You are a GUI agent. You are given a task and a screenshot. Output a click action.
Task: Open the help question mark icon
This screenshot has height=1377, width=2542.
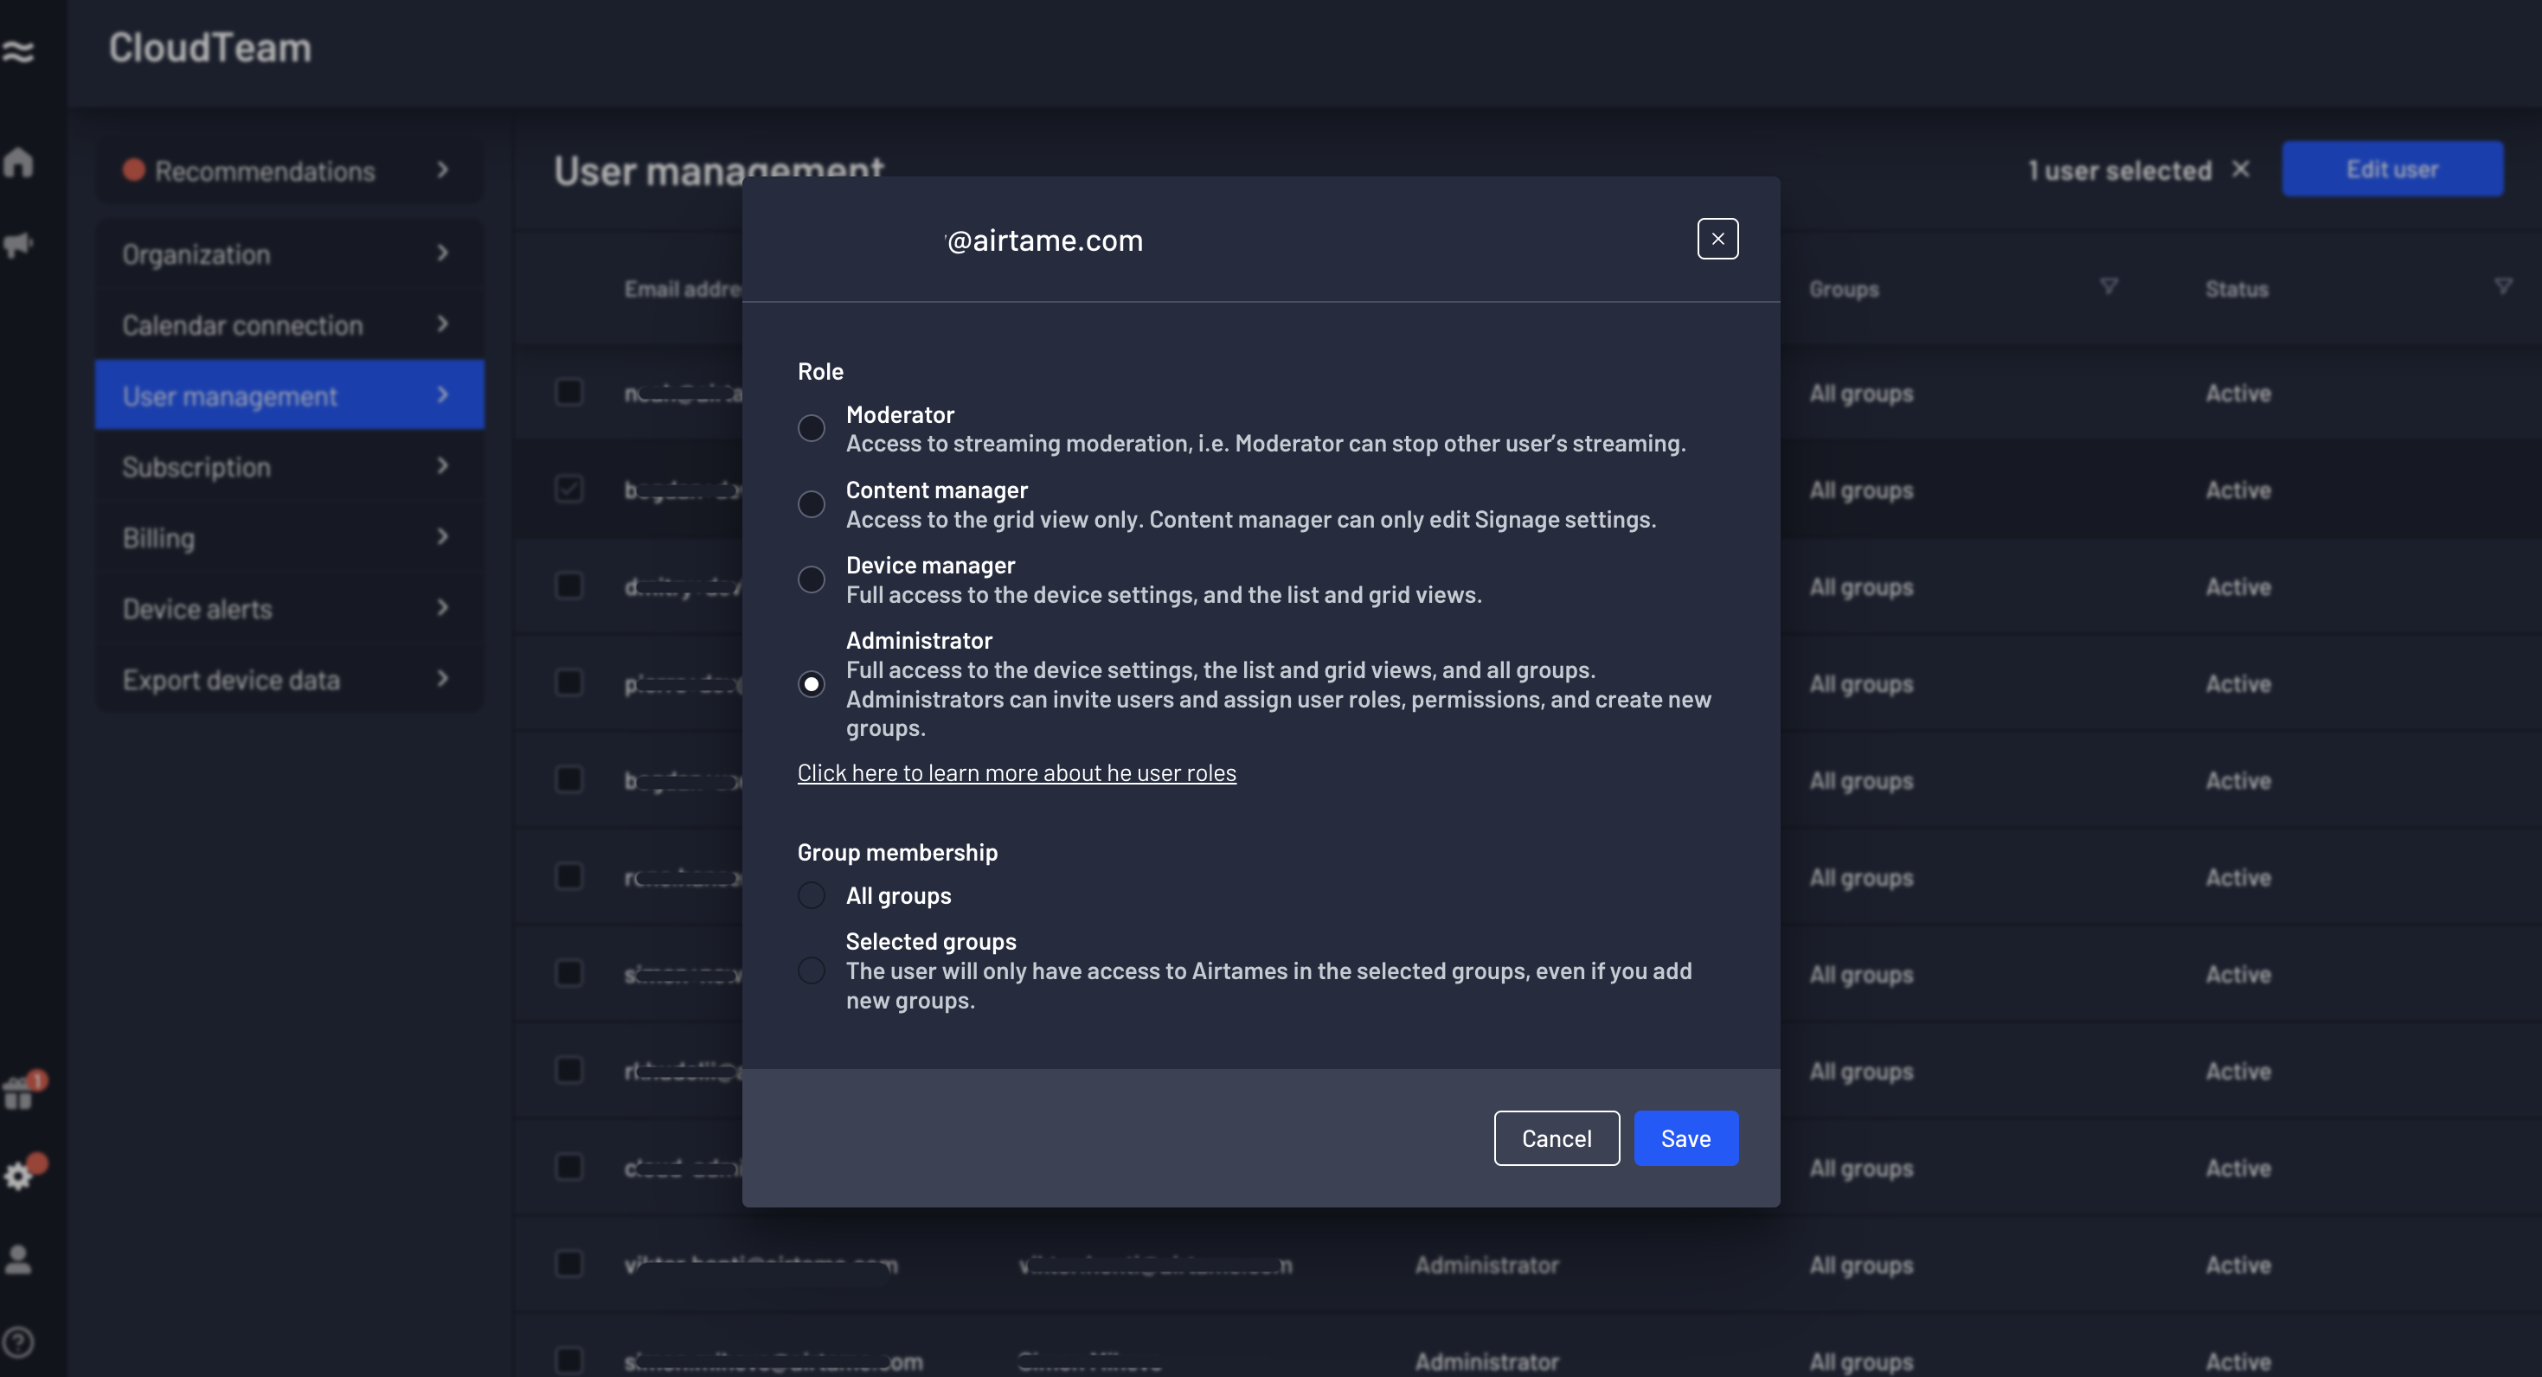(x=19, y=1342)
